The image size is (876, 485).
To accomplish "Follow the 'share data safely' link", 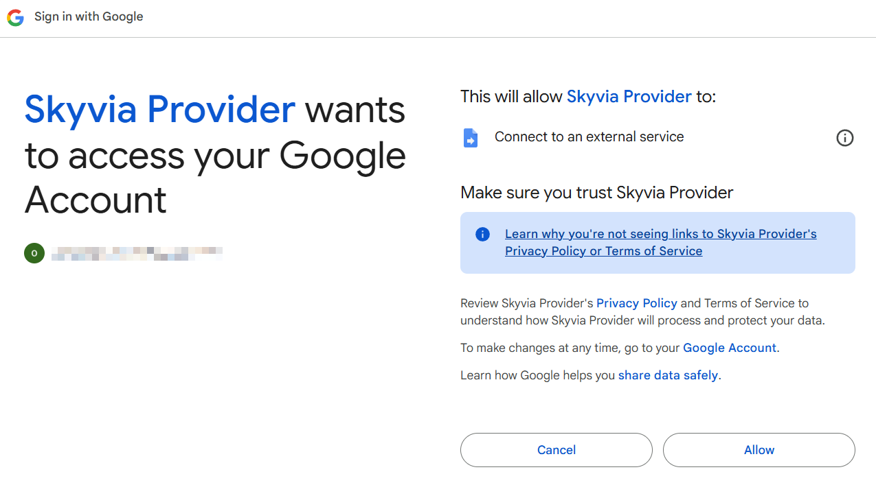I will tap(668, 375).
